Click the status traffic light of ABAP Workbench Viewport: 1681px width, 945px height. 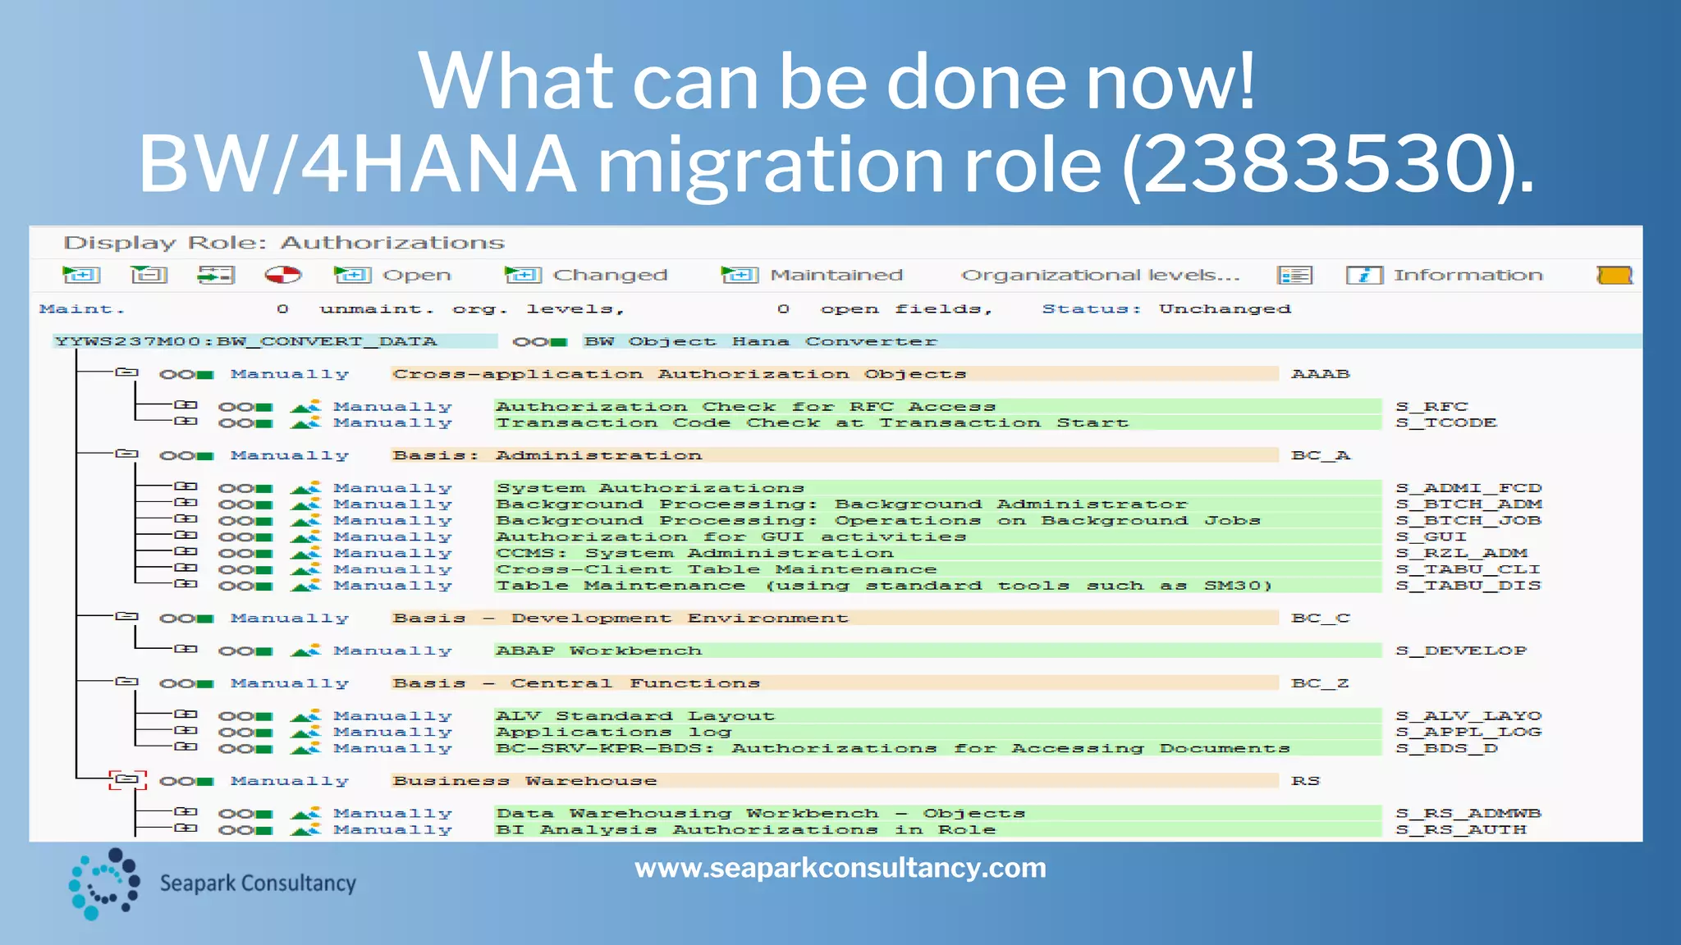pyautogui.click(x=245, y=651)
